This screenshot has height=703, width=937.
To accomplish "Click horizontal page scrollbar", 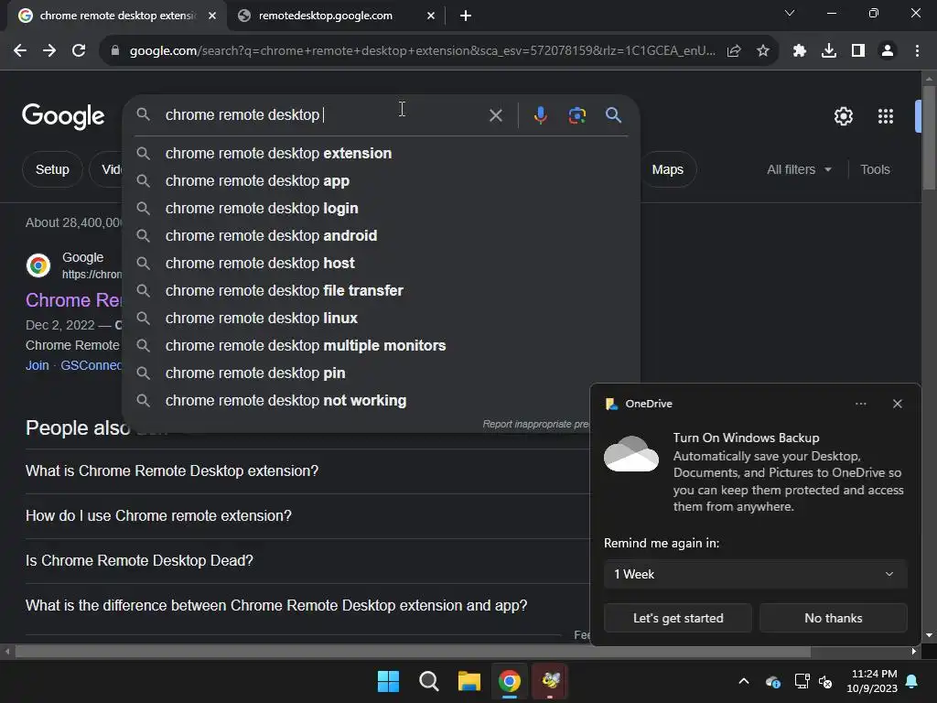I will coord(413,651).
